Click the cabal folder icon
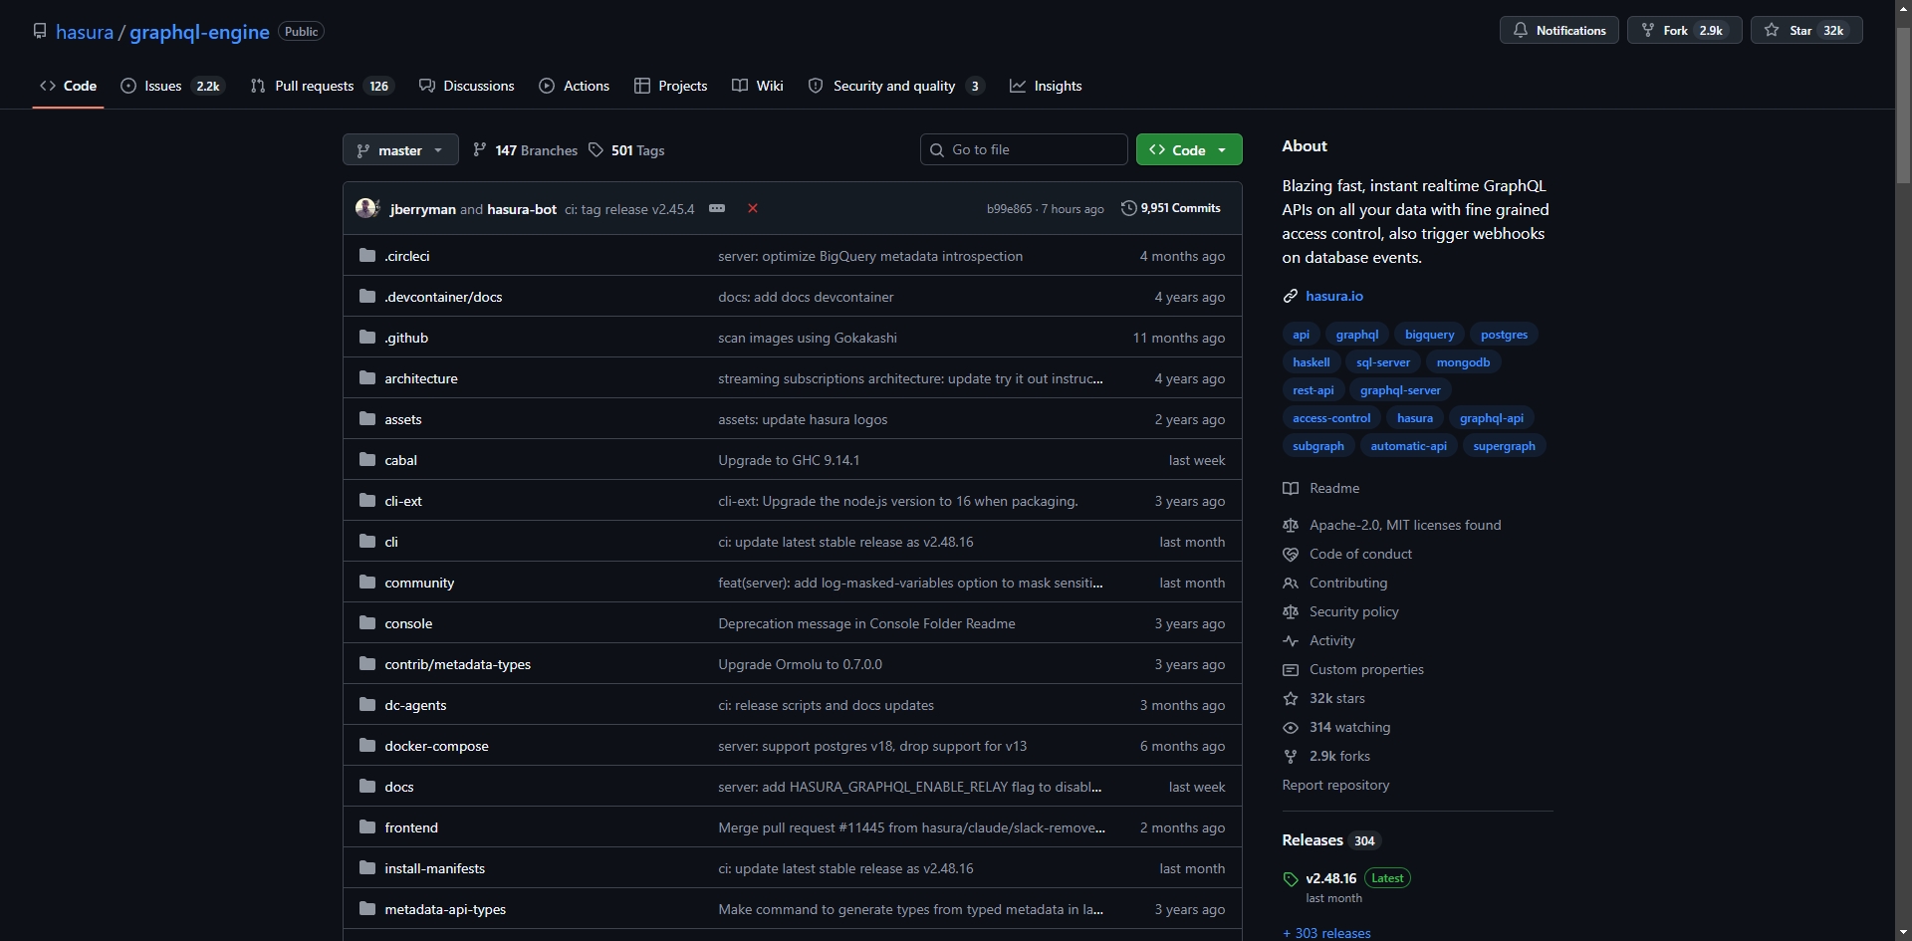Screen dimensions: 1912x941 click(367, 460)
